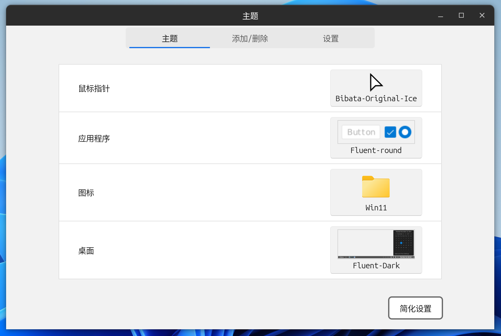The width and height of the screenshot is (501, 336).
Task: Click the 桌面 row label
Action: tap(86, 251)
